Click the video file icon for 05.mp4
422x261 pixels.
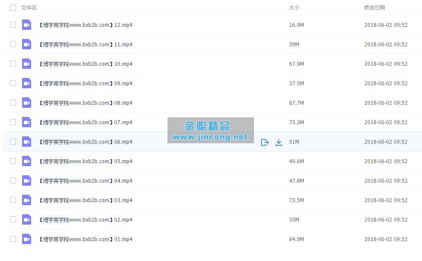coord(26,161)
